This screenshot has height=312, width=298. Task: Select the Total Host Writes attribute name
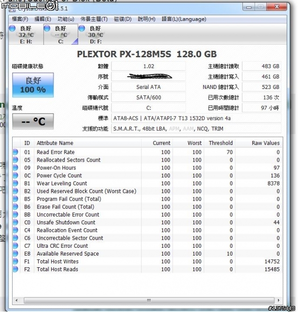pos(57,261)
